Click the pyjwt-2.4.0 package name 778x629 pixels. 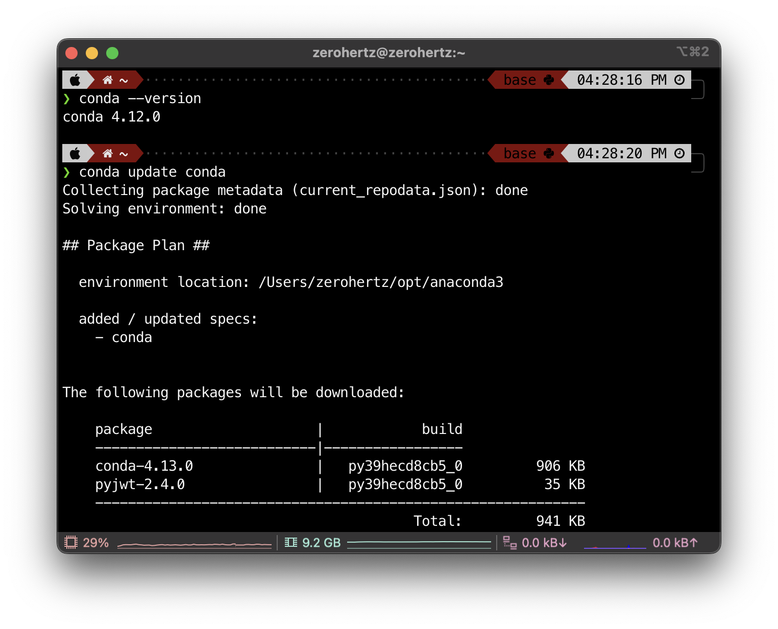140,485
